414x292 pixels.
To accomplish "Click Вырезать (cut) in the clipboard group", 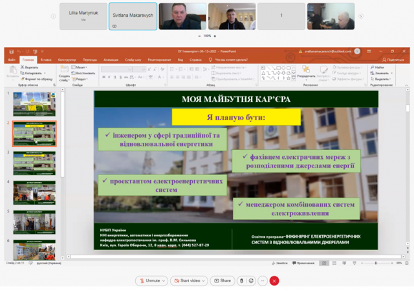I will click(x=29, y=67).
